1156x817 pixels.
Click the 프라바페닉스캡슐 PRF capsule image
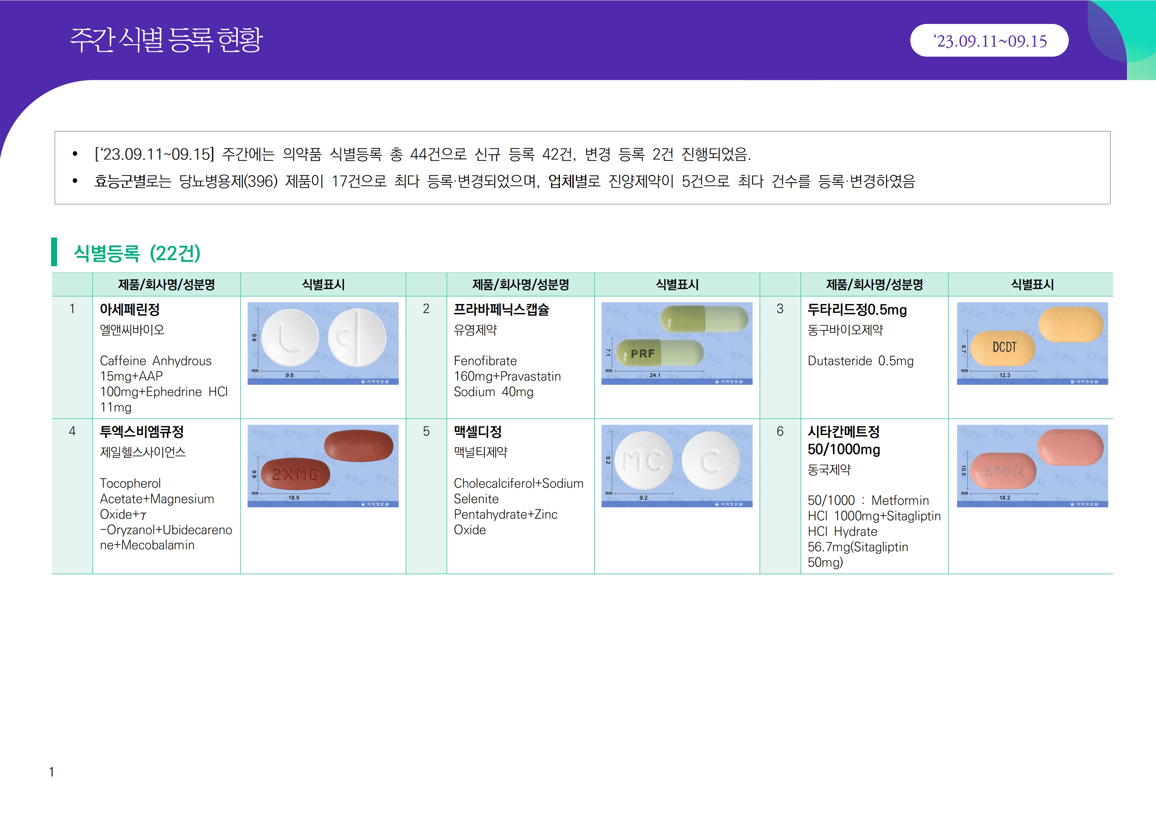tap(677, 343)
